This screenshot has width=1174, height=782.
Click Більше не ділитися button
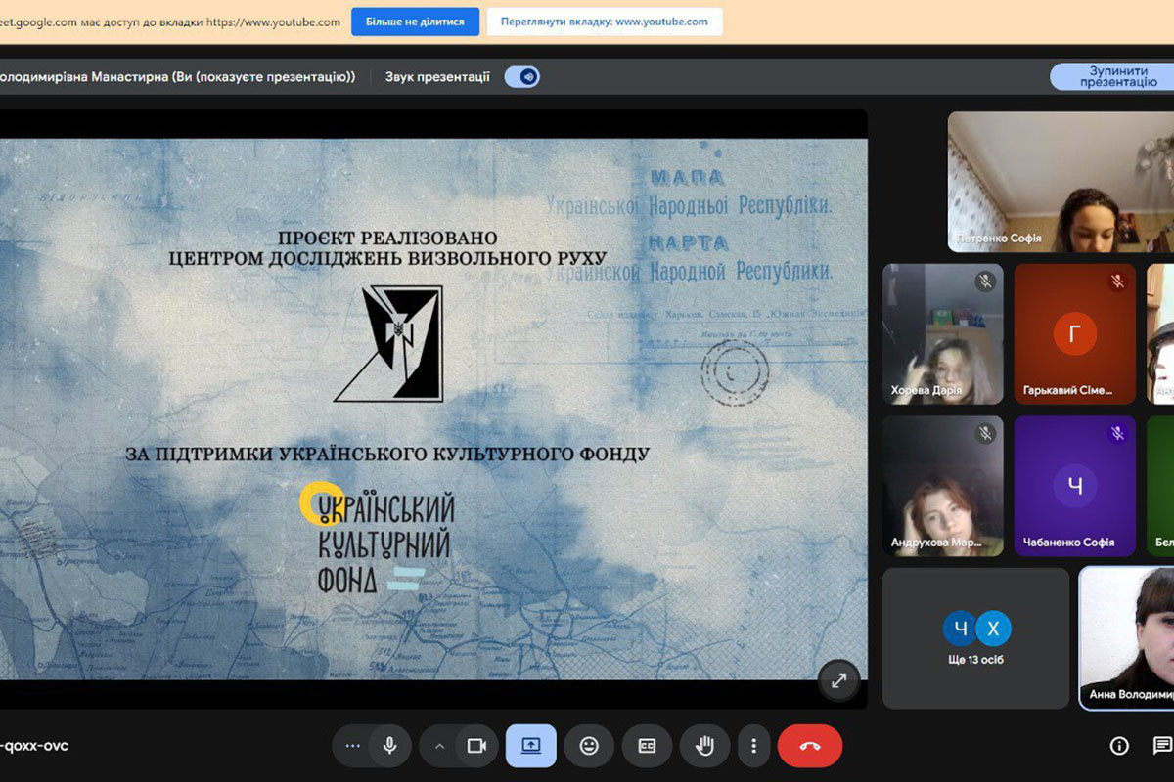coord(415,22)
